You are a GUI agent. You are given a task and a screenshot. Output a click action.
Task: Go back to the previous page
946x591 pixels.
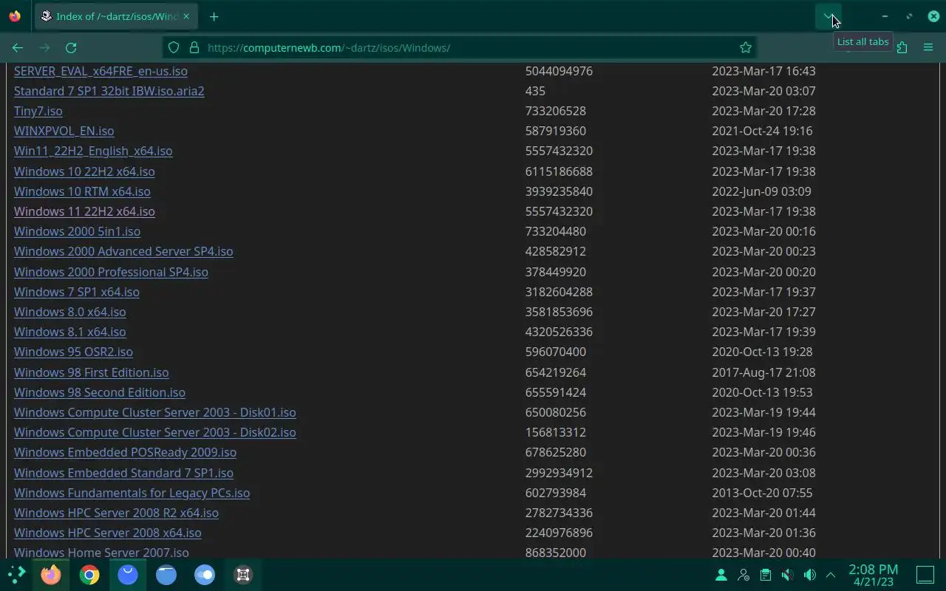(x=18, y=47)
